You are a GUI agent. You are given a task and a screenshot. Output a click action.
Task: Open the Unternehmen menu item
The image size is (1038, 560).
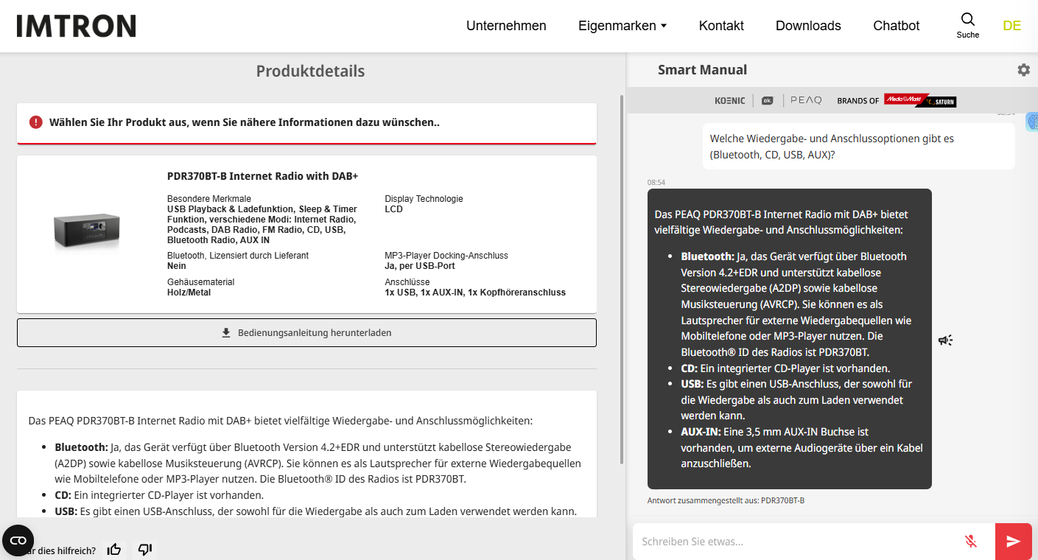click(506, 25)
